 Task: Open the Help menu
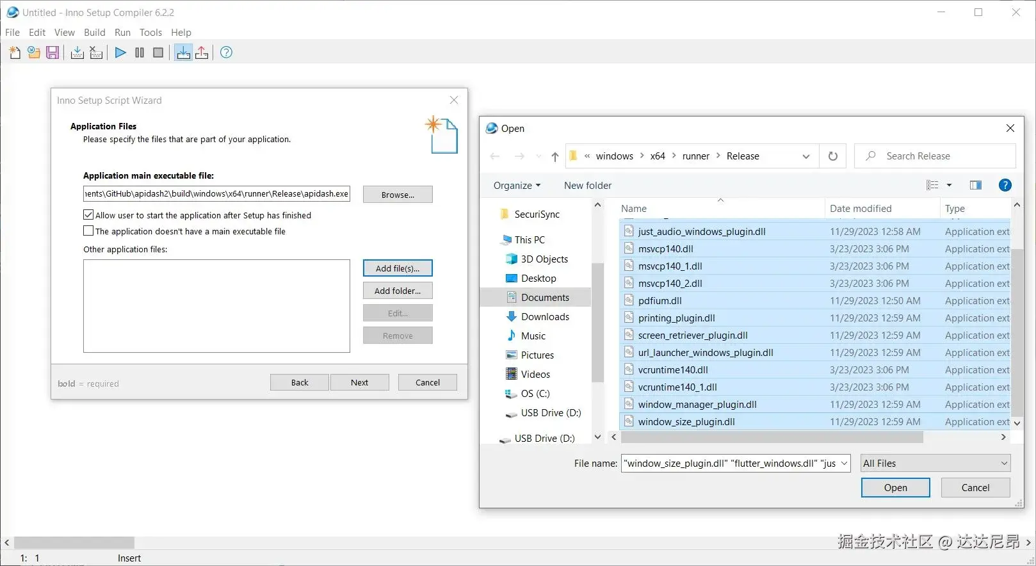[x=181, y=33]
